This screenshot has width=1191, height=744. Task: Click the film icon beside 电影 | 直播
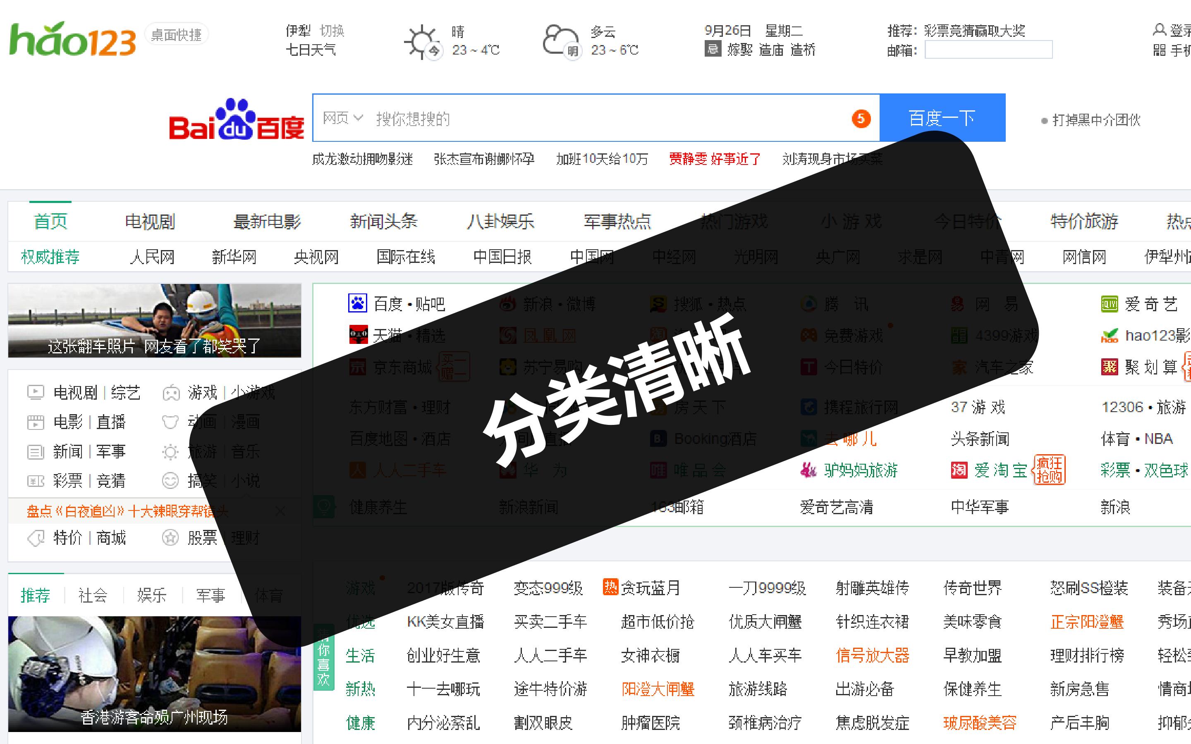click(x=36, y=422)
